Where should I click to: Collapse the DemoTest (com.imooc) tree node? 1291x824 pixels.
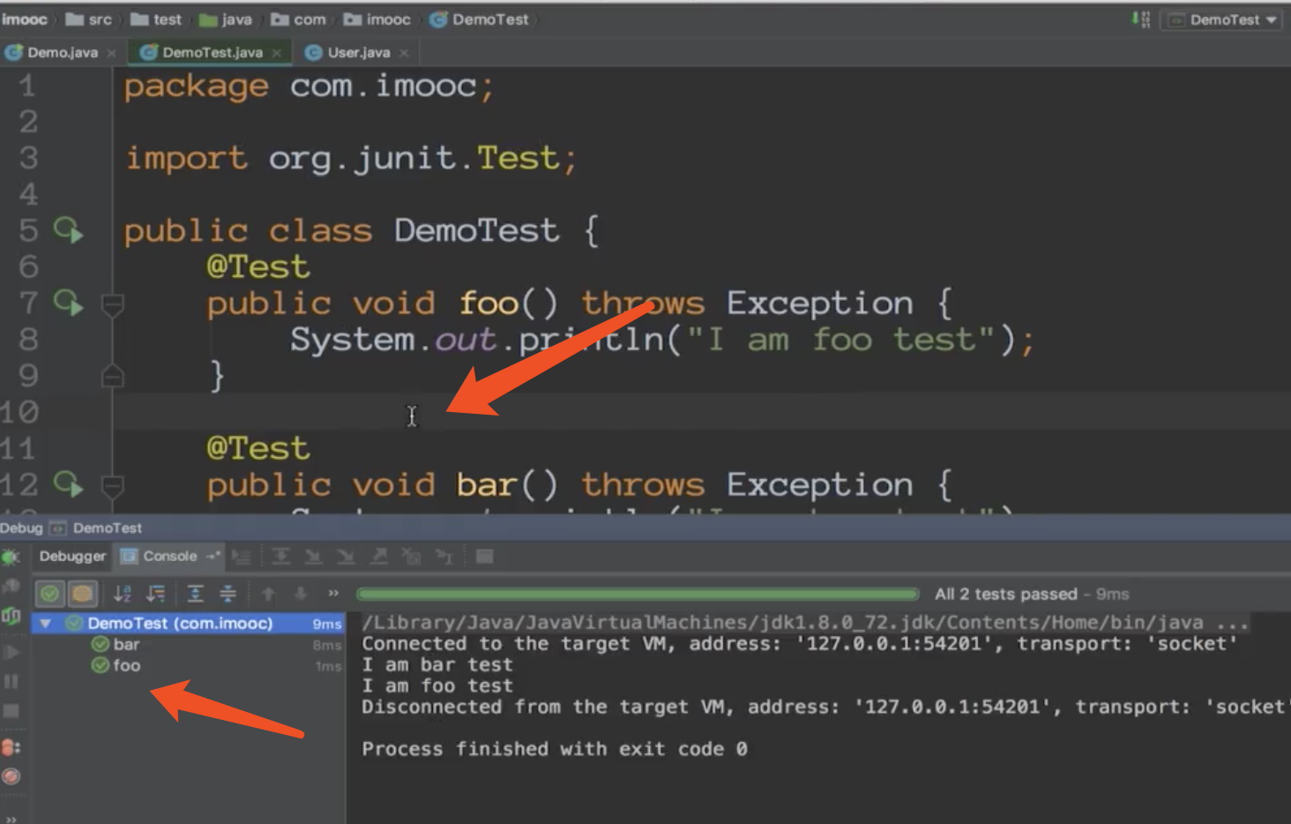tap(45, 623)
